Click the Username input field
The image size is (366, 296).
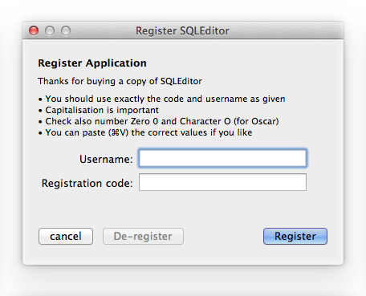click(x=222, y=158)
